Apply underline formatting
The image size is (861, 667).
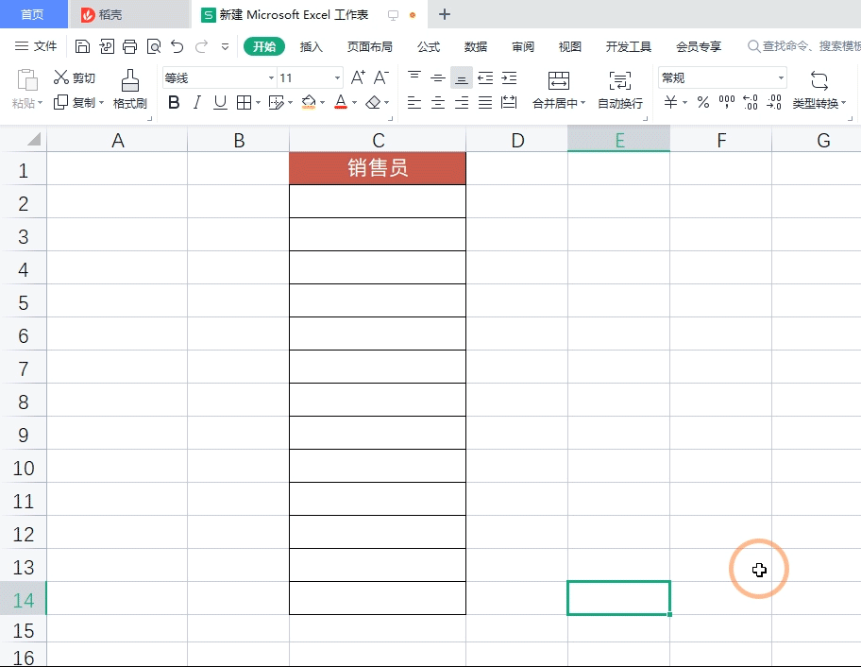[218, 102]
